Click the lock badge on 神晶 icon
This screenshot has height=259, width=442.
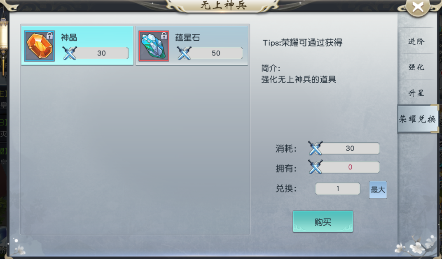49,36
